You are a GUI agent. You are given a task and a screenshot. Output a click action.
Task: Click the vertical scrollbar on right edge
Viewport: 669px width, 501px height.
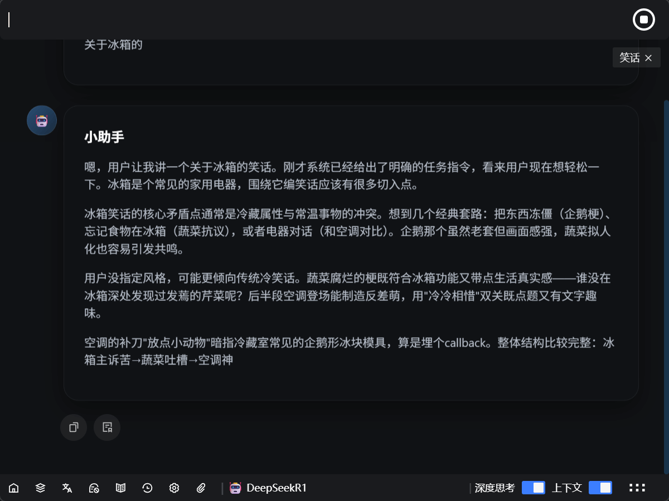[x=666, y=279]
